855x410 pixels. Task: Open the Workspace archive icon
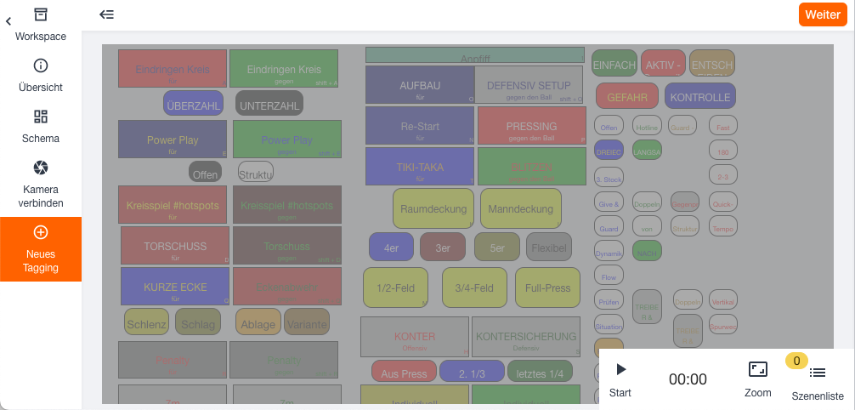pos(41,14)
